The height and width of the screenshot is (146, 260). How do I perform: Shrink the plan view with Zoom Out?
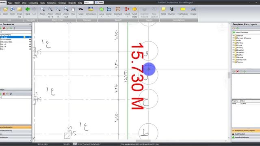tap(66, 12)
